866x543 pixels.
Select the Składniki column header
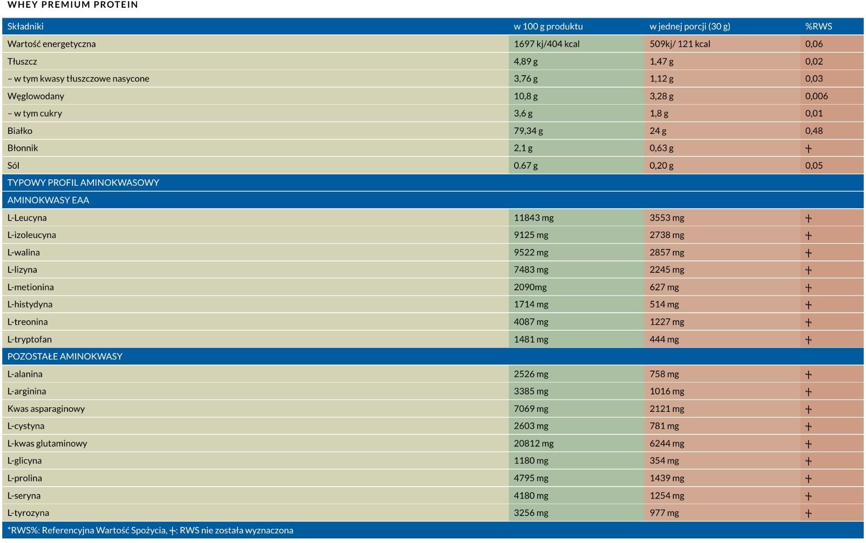pyautogui.click(x=26, y=27)
